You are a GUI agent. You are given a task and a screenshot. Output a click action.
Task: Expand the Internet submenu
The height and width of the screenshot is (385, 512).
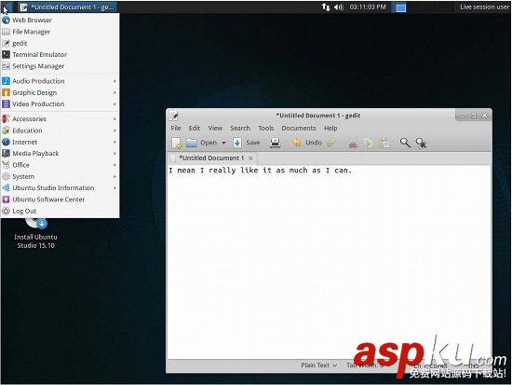tap(61, 142)
